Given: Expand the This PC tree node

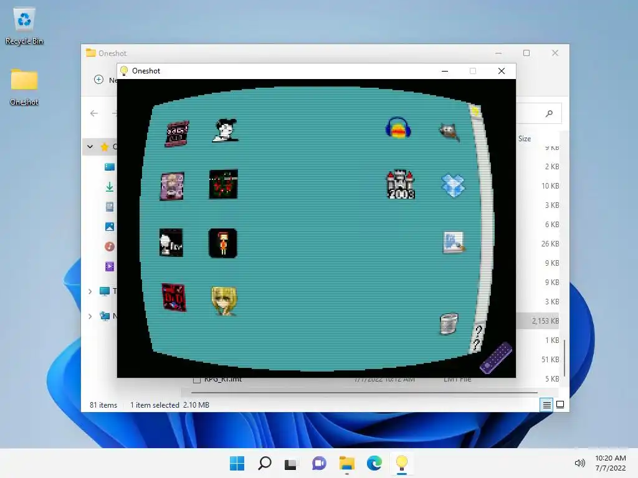Looking at the screenshot, I should click(90, 291).
